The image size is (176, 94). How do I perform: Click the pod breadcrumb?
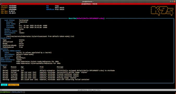point(4,85)
